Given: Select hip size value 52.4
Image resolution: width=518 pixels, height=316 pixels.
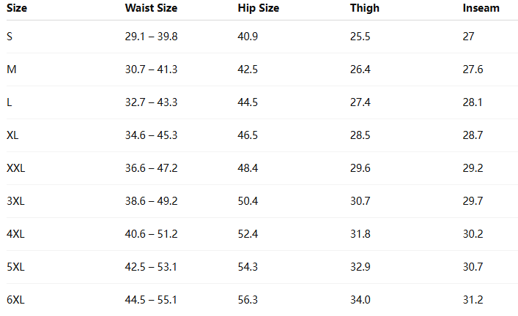Looking at the screenshot, I should (x=248, y=234).
